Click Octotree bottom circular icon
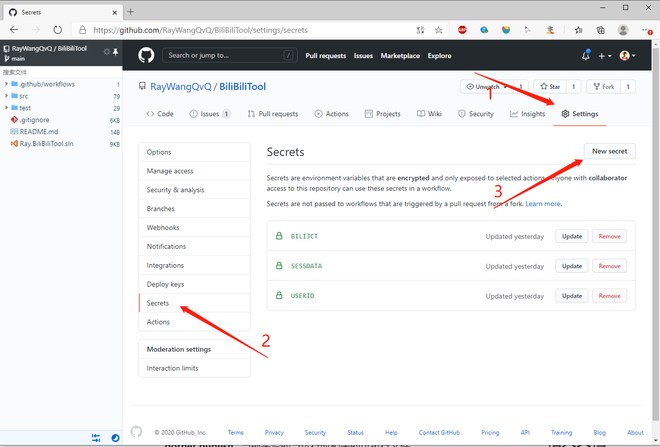 tap(115, 438)
